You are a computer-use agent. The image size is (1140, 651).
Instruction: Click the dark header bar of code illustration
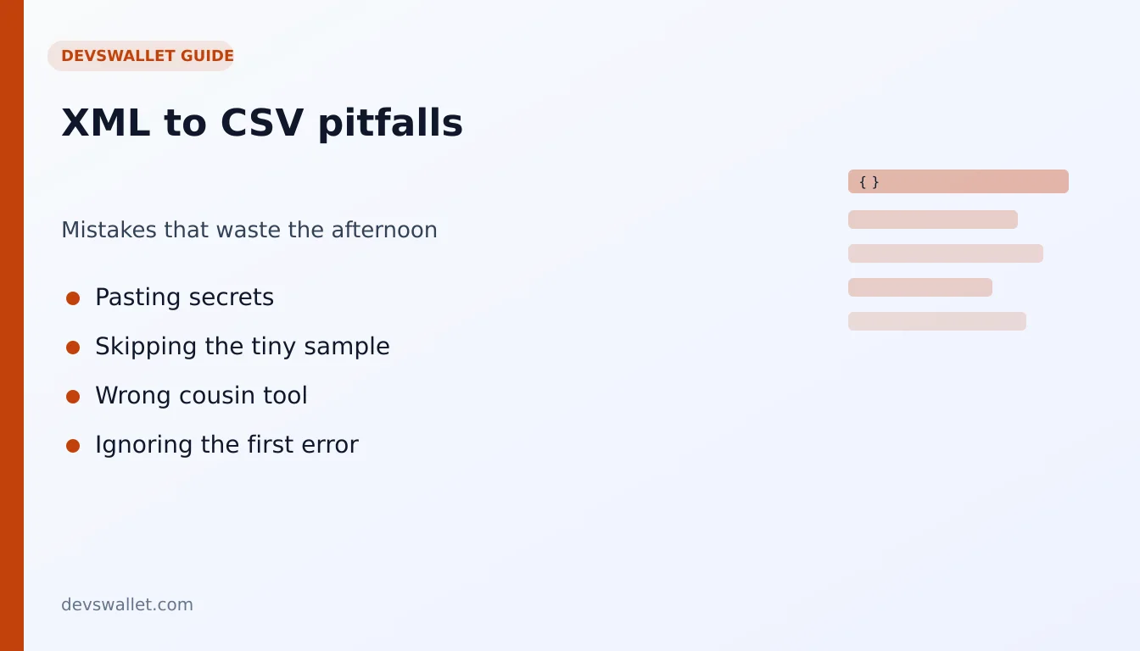click(958, 181)
